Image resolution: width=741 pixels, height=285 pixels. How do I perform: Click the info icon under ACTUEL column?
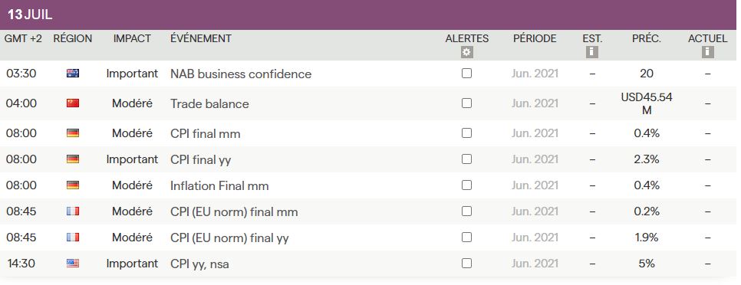tap(707, 52)
